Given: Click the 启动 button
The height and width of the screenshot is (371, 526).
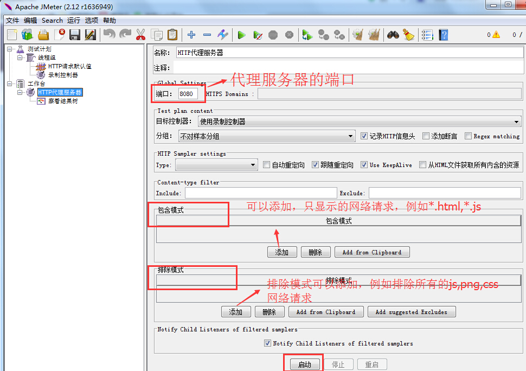Looking at the screenshot, I should click(305, 364).
